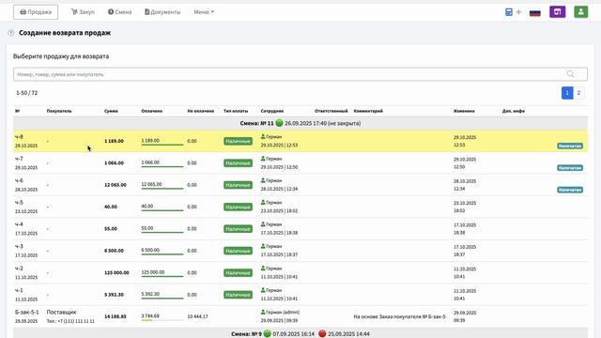Select sale row ч-7
This screenshot has width=601, height=338.
(300, 163)
